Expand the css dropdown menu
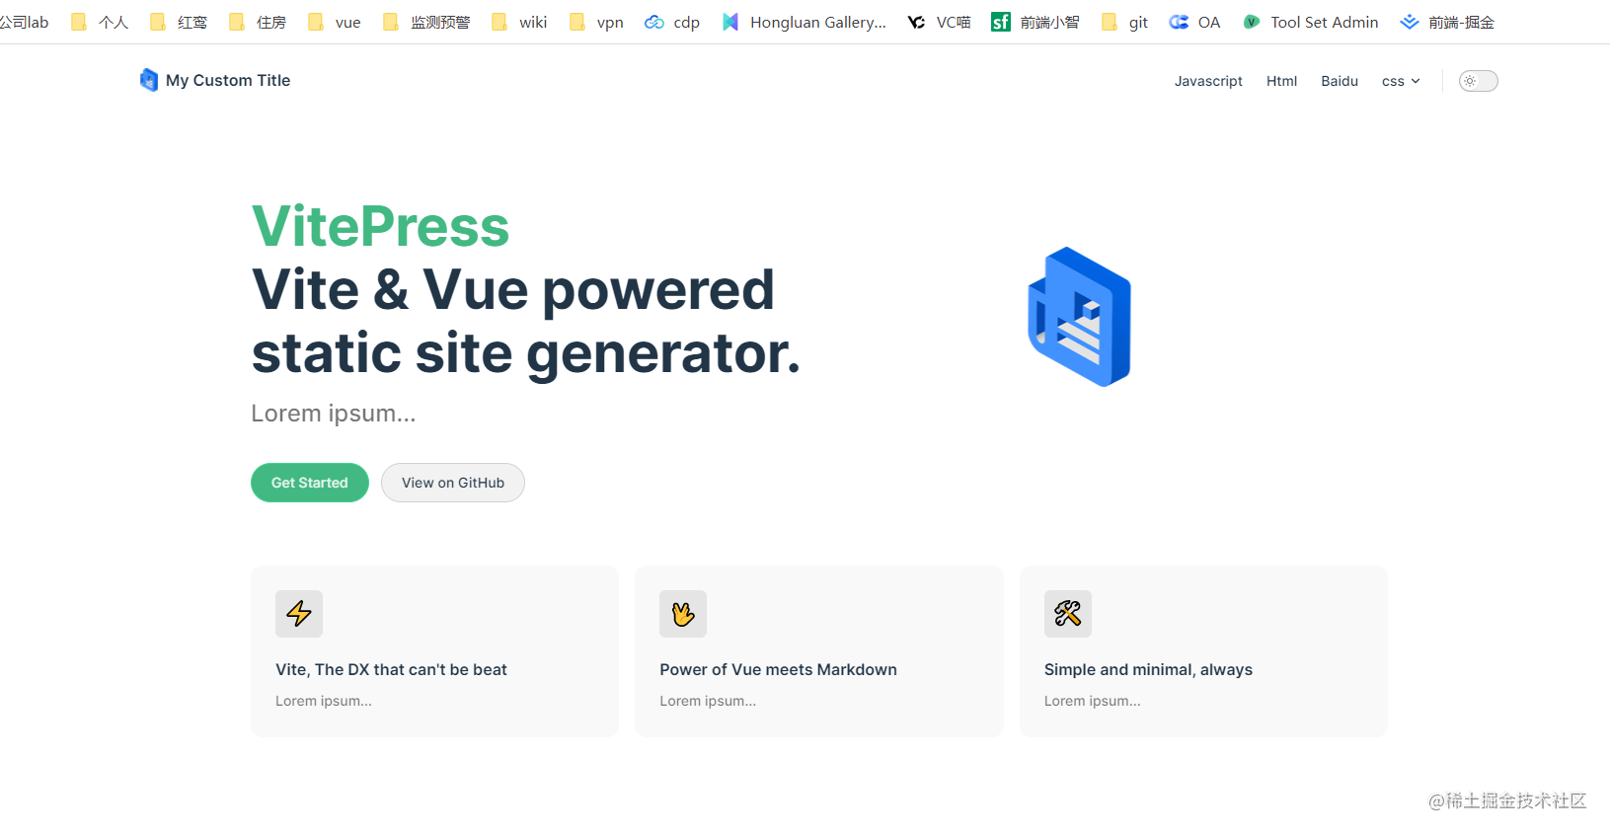 pyautogui.click(x=1401, y=81)
